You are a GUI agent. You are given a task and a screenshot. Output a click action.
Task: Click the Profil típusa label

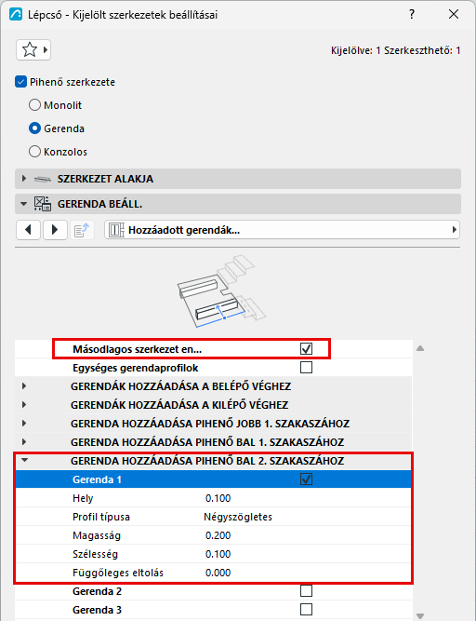(x=101, y=517)
